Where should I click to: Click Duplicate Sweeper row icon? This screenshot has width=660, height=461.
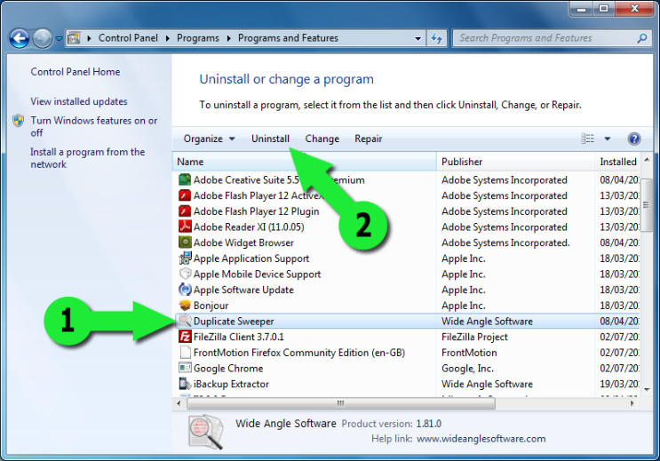[x=185, y=322]
